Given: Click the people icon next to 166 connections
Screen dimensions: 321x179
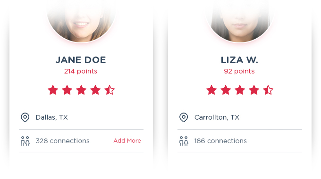Looking at the screenshot, I should point(184,141).
